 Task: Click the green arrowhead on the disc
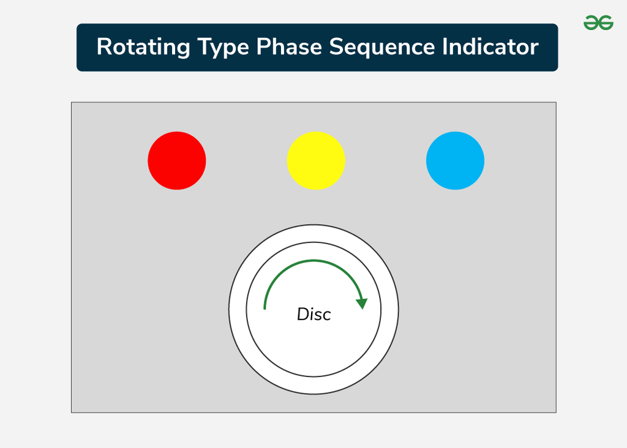[x=362, y=303]
